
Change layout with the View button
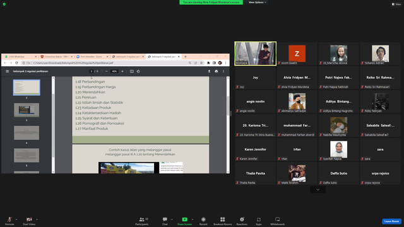click(396, 4)
